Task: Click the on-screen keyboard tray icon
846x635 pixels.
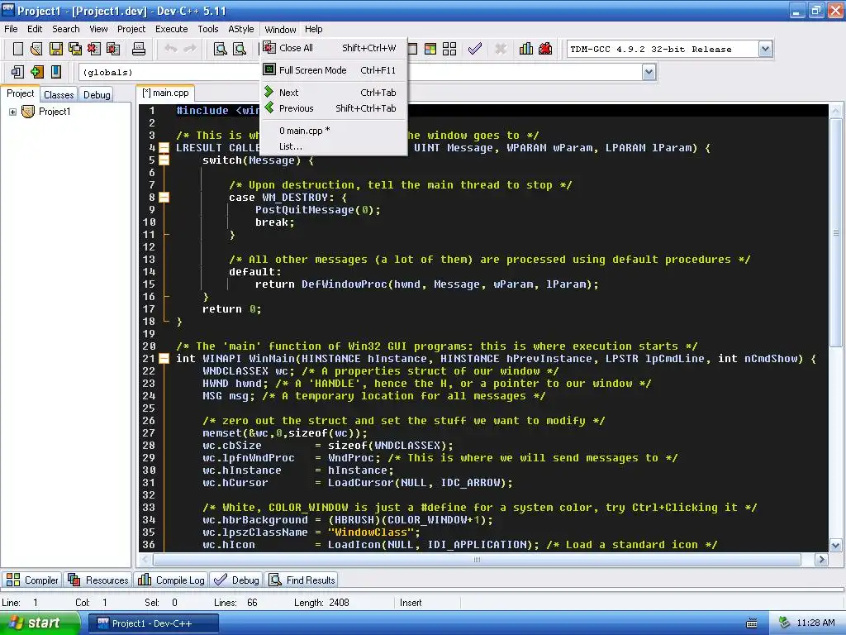Action: [x=752, y=623]
